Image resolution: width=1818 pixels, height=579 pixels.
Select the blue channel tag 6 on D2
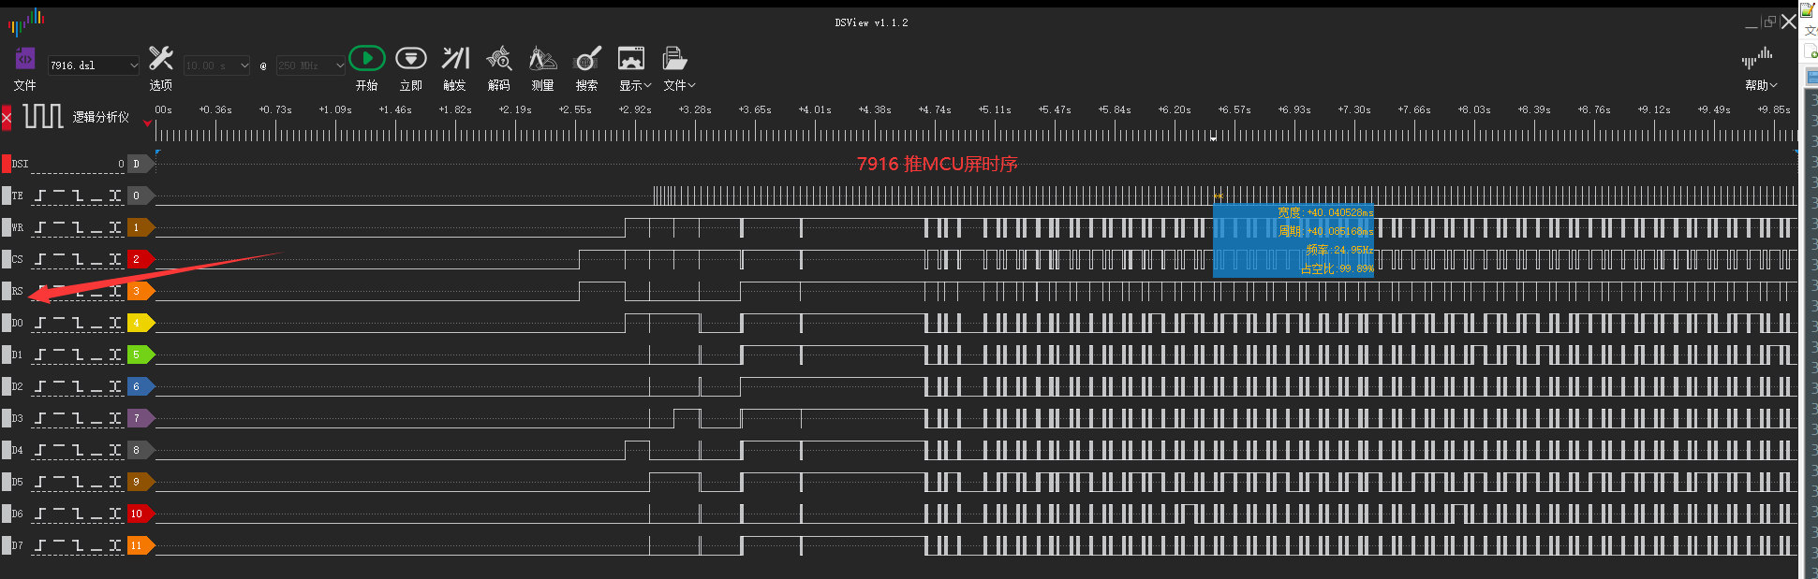pos(140,386)
